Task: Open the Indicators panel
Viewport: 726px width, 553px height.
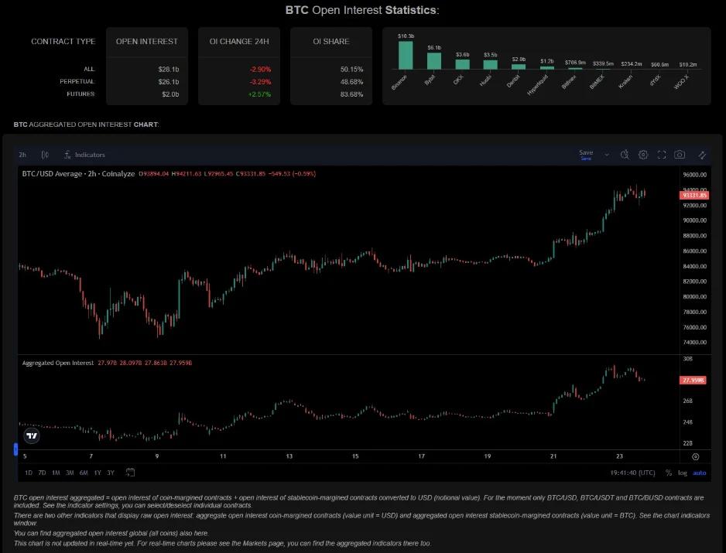Action: pyautogui.click(x=85, y=155)
